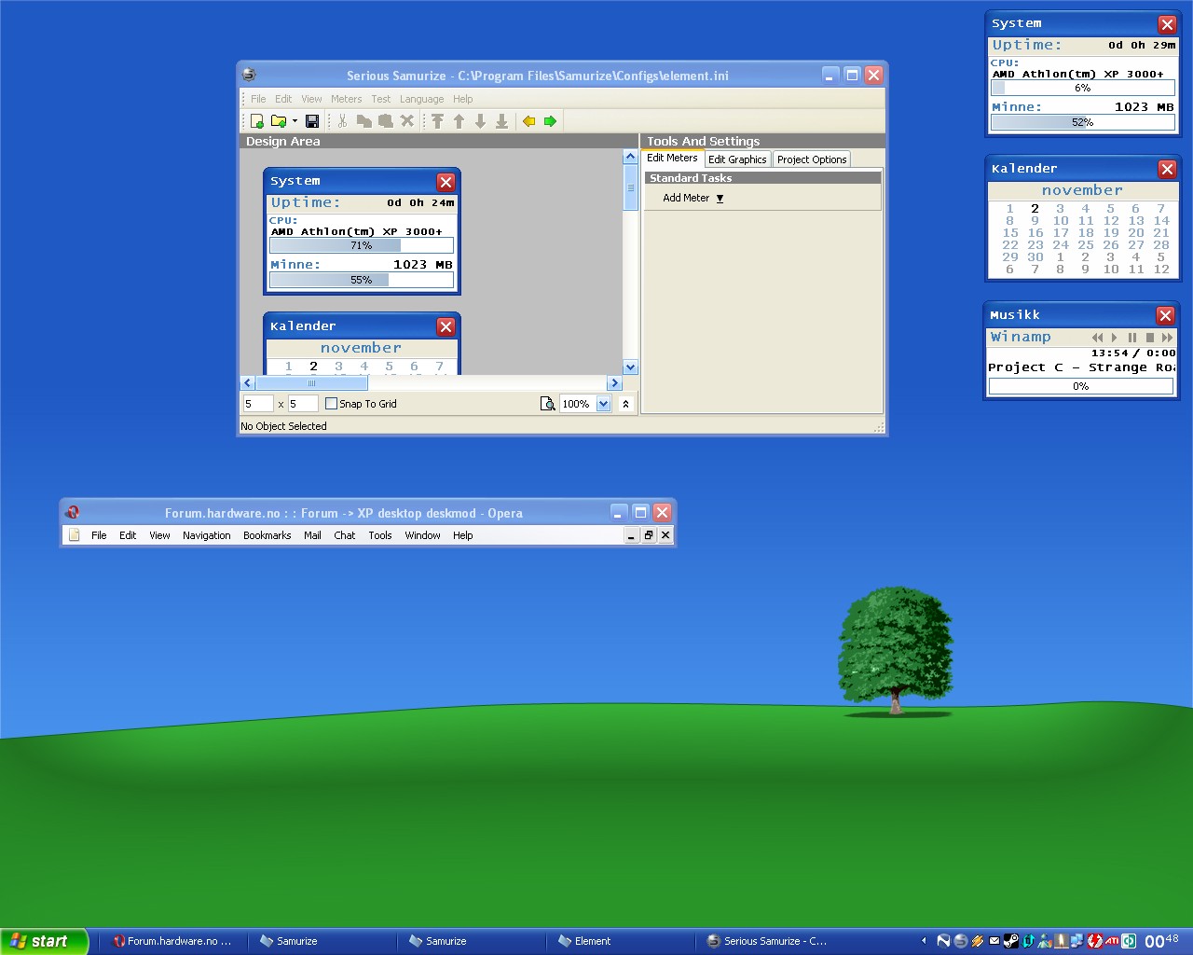This screenshot has height=955, width=1193.
Task: Open the Mail menu in Opera window
Action: point(312,535)
